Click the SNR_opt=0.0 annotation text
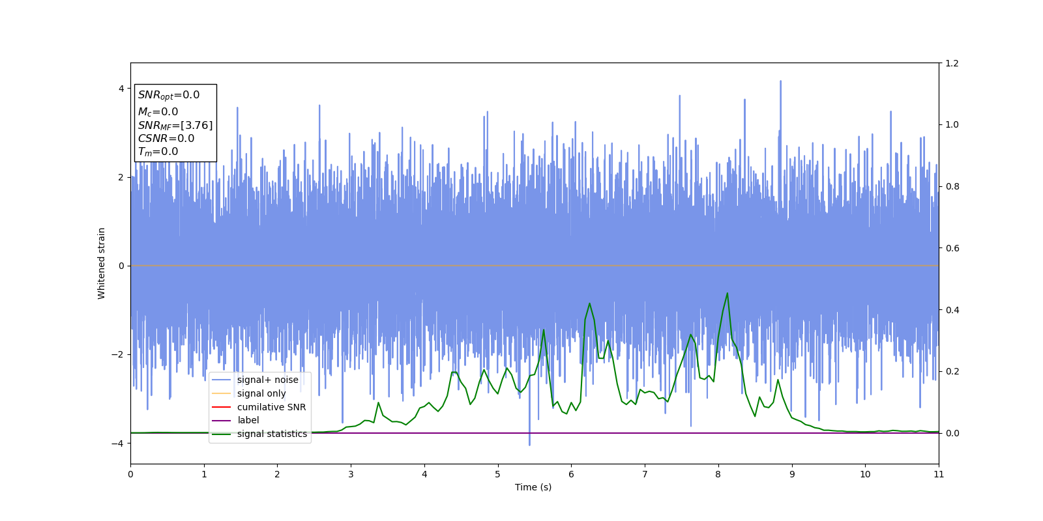Screen dimensions: 1043x521 pyautogui.click(x=169, y=95)
